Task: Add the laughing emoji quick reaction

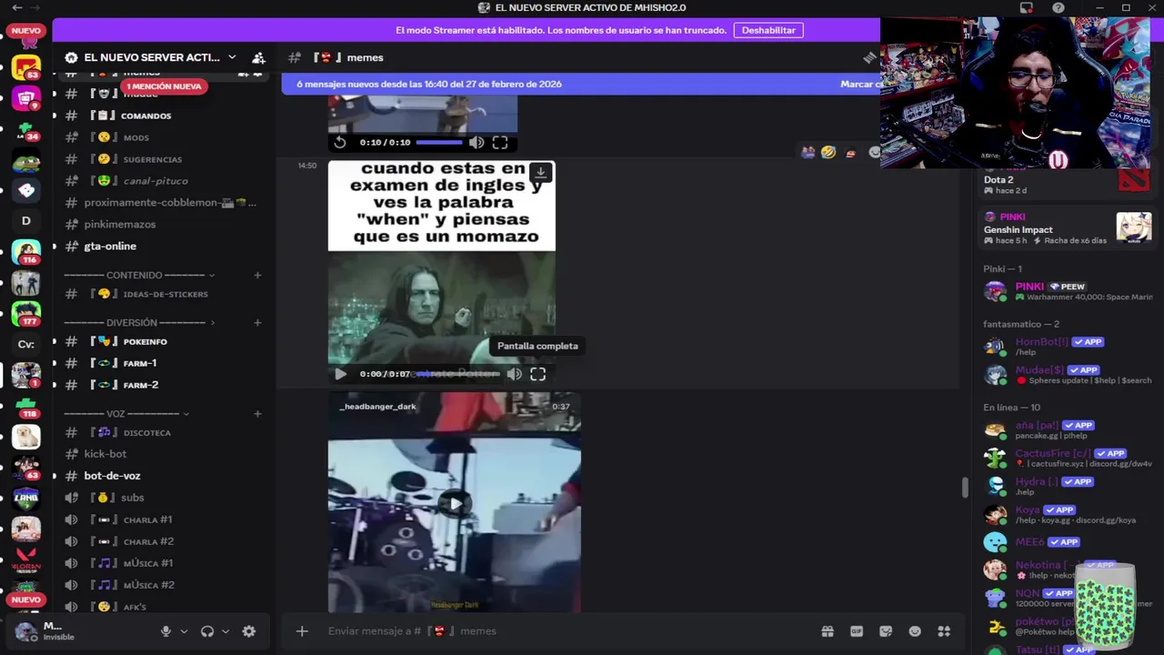Action: tap(828, 152)
